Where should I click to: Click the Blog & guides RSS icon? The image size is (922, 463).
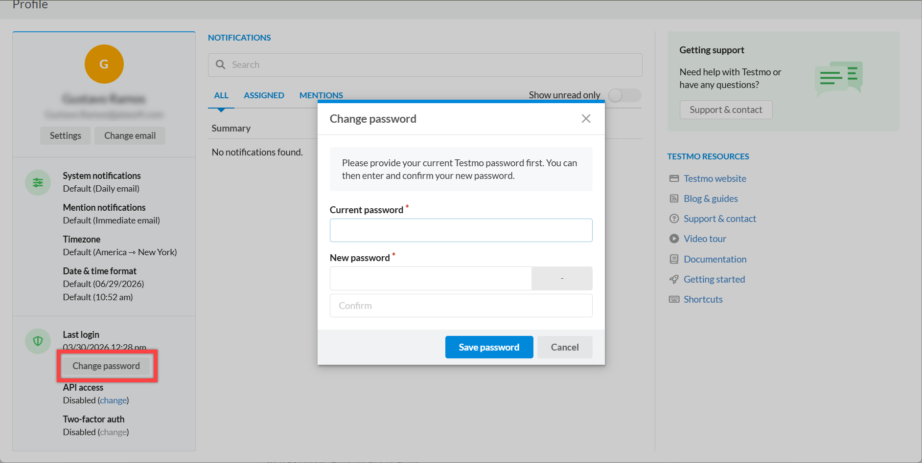[674, 198]
